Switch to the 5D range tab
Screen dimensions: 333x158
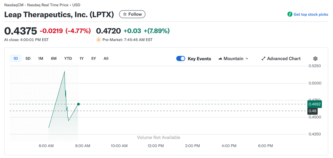28,59
